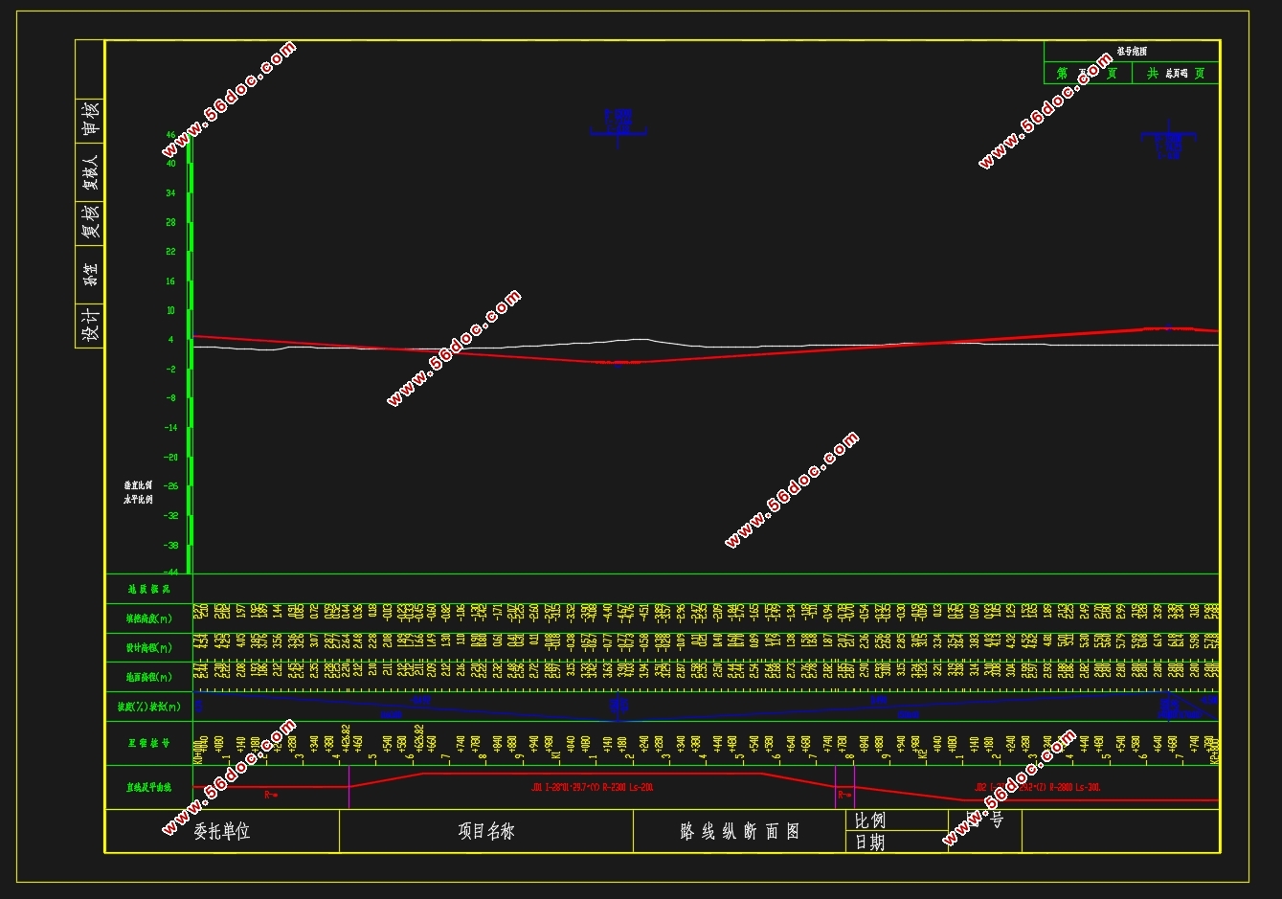Click the 路线纵断面图 drawing title

click(739, 831)
